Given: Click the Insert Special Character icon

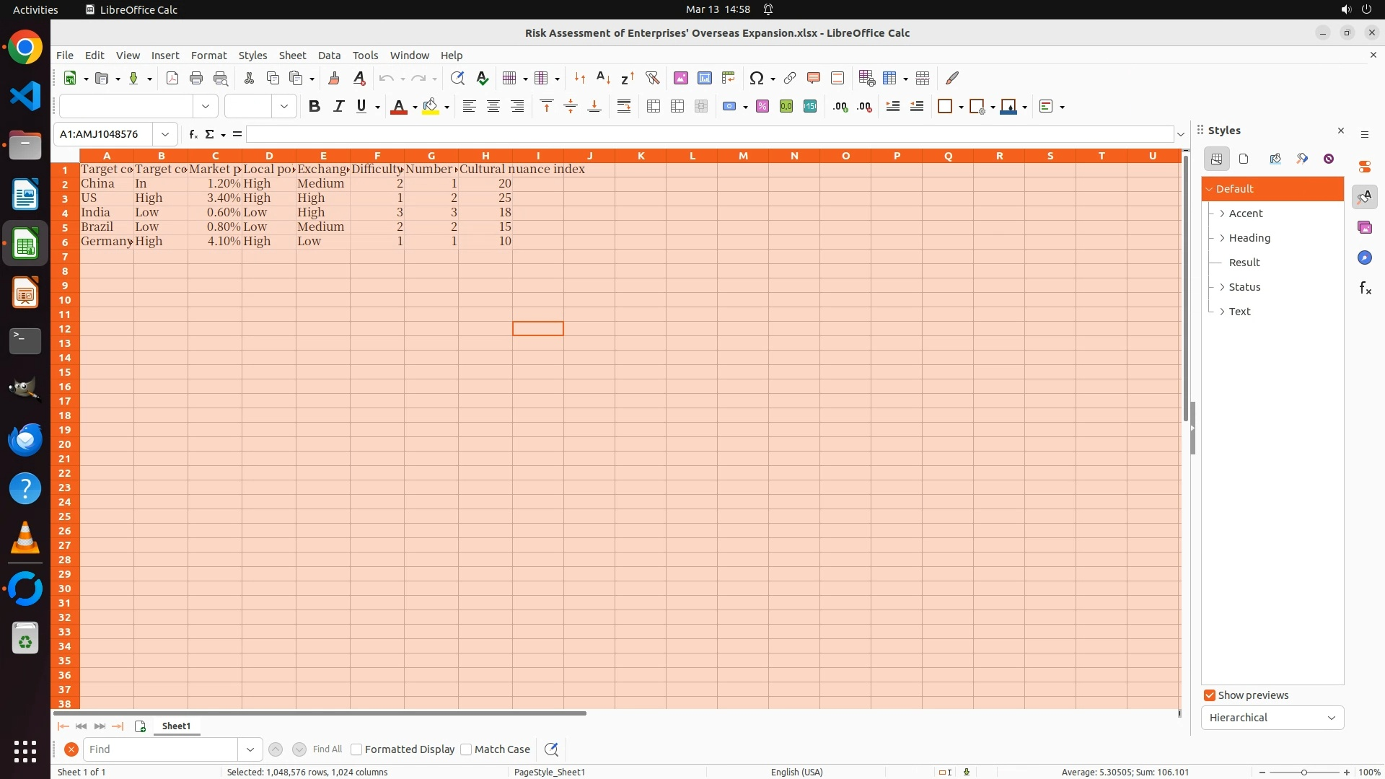Looking at the screenshot, I should pos(756,78).
